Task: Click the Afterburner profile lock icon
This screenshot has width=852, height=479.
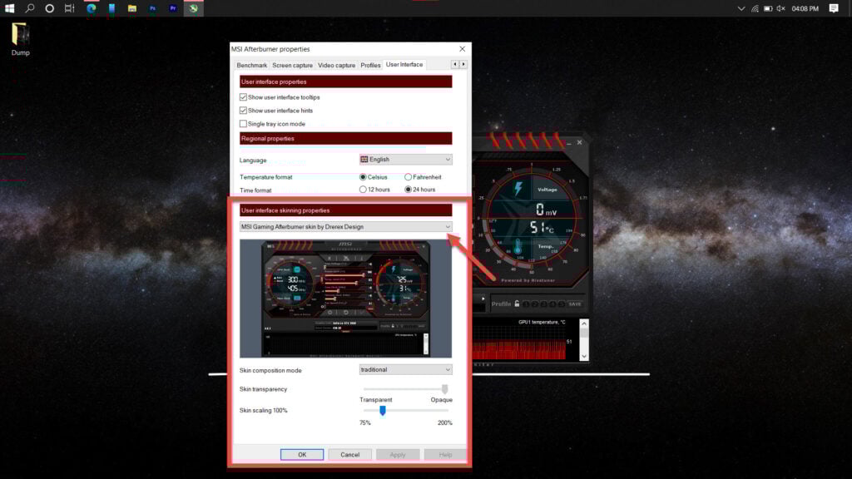Action: (517, 304)
